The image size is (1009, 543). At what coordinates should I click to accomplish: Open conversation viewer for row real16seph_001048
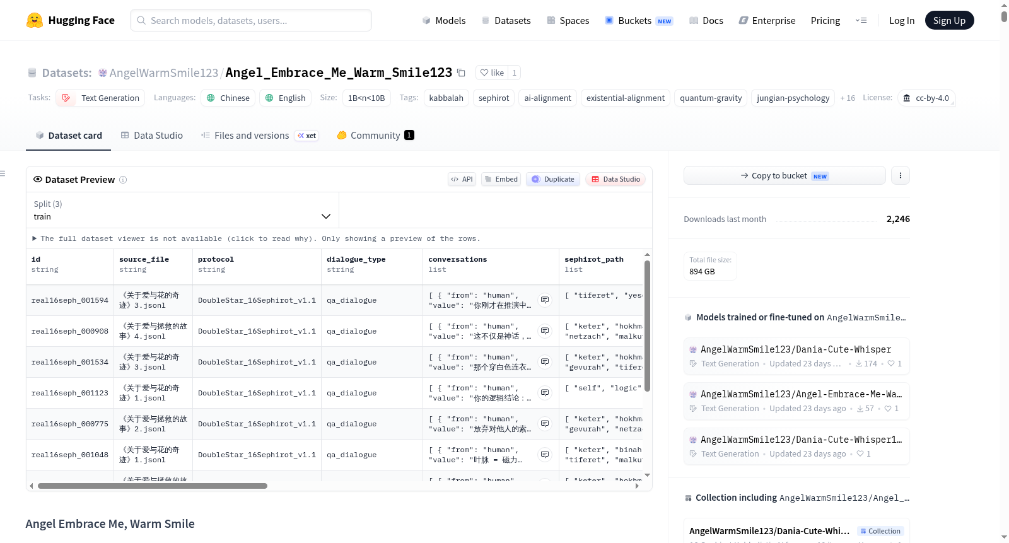(545, 455)
